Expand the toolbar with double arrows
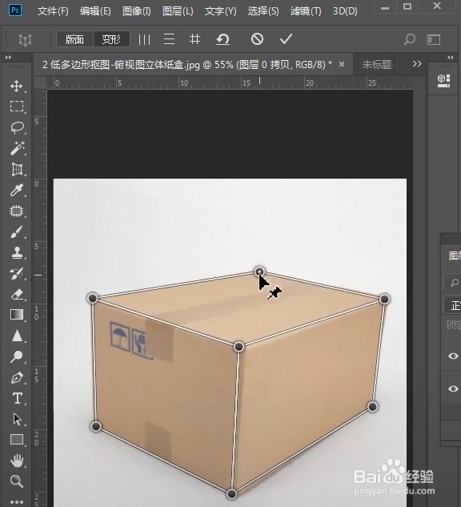This screenshot has height=507, width=461. pyautogui.click(x=8, y=57)
